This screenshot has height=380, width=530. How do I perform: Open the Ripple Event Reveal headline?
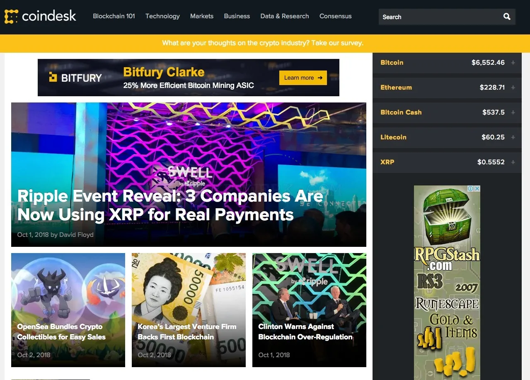pos(170,205)
